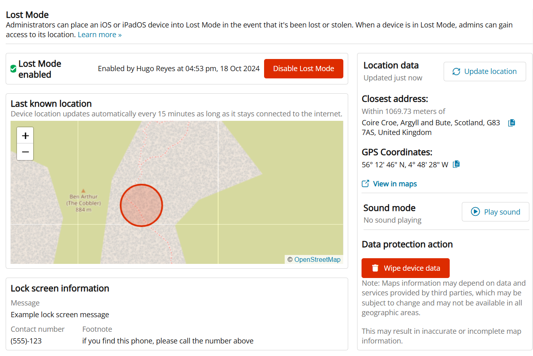Click the contact number (555)-123
The width and height of the screenshot is (533, 356).
[26, 341]
